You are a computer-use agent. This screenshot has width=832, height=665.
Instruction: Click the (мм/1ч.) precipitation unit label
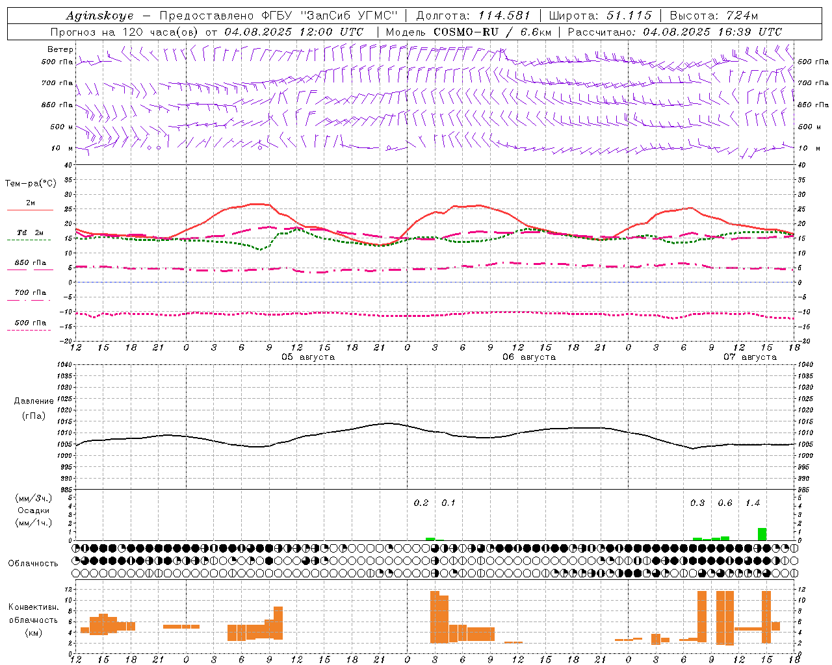tap(33, 523)
